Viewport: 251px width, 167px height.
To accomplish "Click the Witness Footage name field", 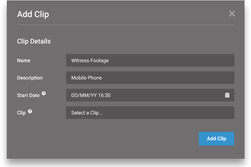I will pos(150,60).
